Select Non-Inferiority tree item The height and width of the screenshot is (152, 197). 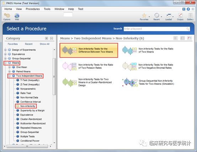pos(28,106)
